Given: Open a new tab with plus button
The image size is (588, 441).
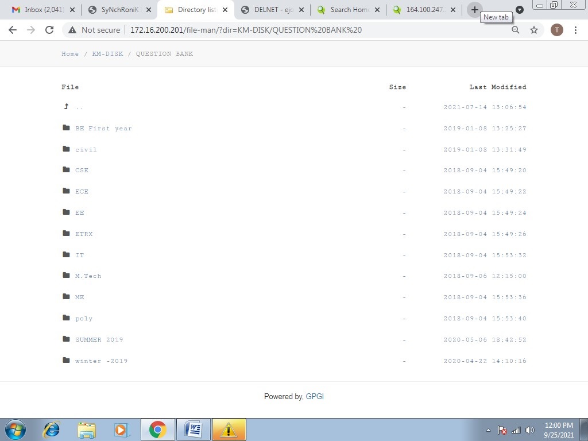Looking at the screenshot, I should [x=474, y=10].
